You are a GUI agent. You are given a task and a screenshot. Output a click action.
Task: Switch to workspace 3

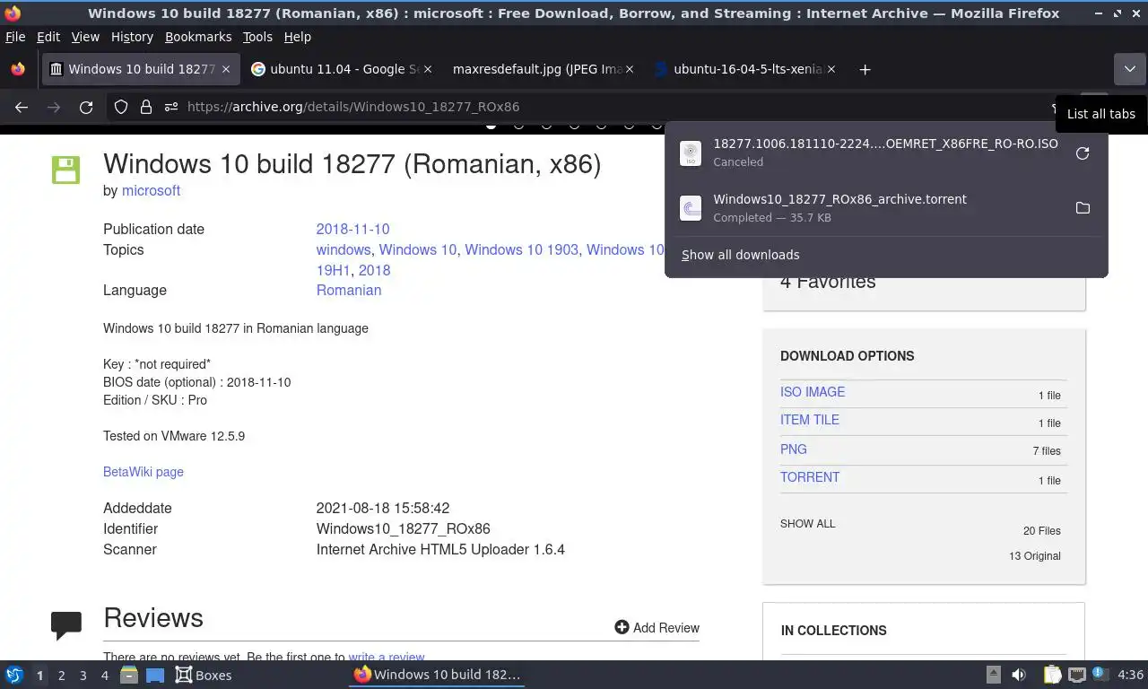pos(83,675)
